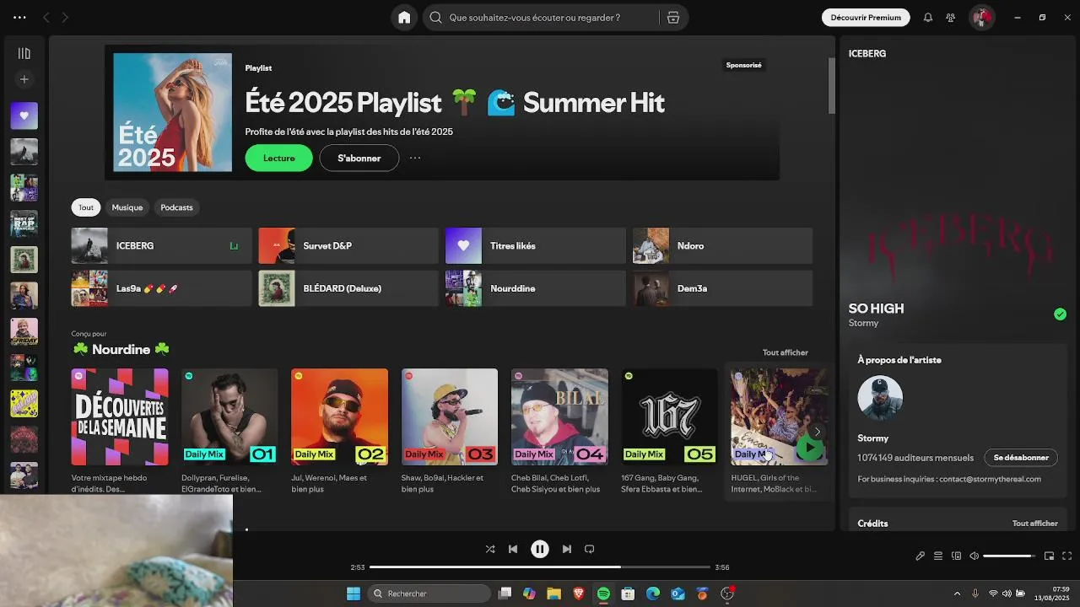This screenshot has width=1080, height=607.
Task: Open Liked Songs in the sidebar
Action: coord(24,115)
